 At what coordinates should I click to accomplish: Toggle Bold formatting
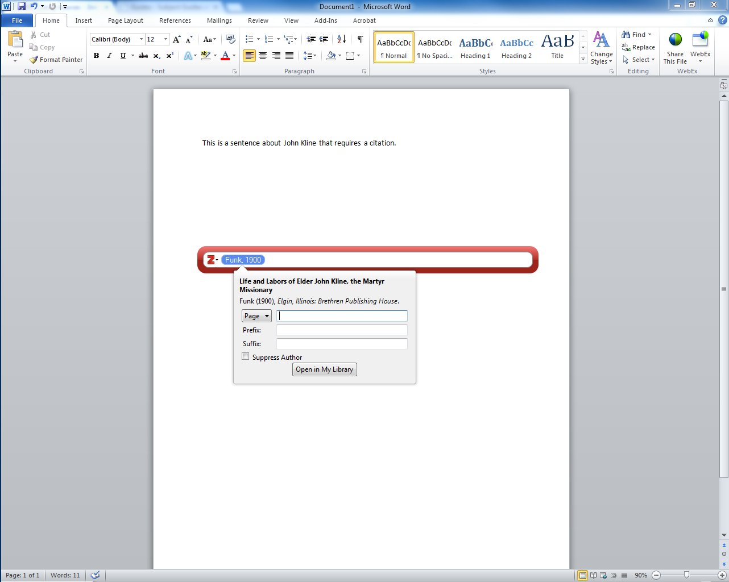point(96,56)
